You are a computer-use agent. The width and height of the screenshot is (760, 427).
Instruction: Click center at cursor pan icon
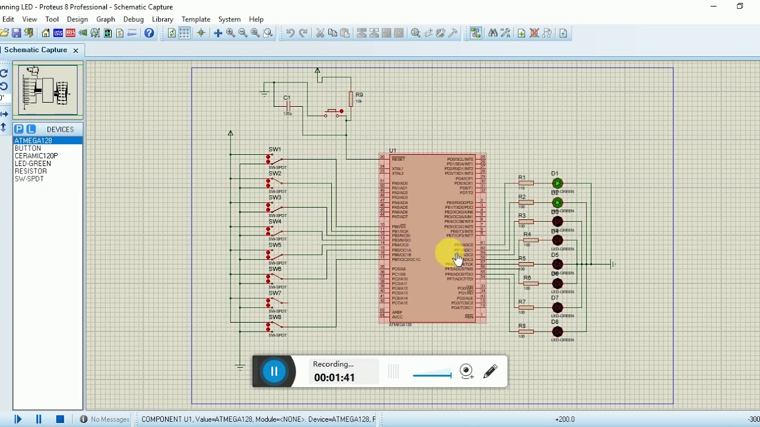[x=218, y=33]
